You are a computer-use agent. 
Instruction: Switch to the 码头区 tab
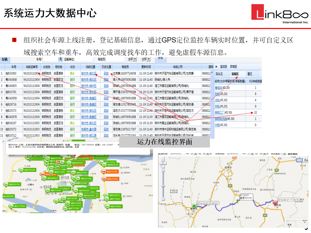pyautogui.click(x=219, y=74)
